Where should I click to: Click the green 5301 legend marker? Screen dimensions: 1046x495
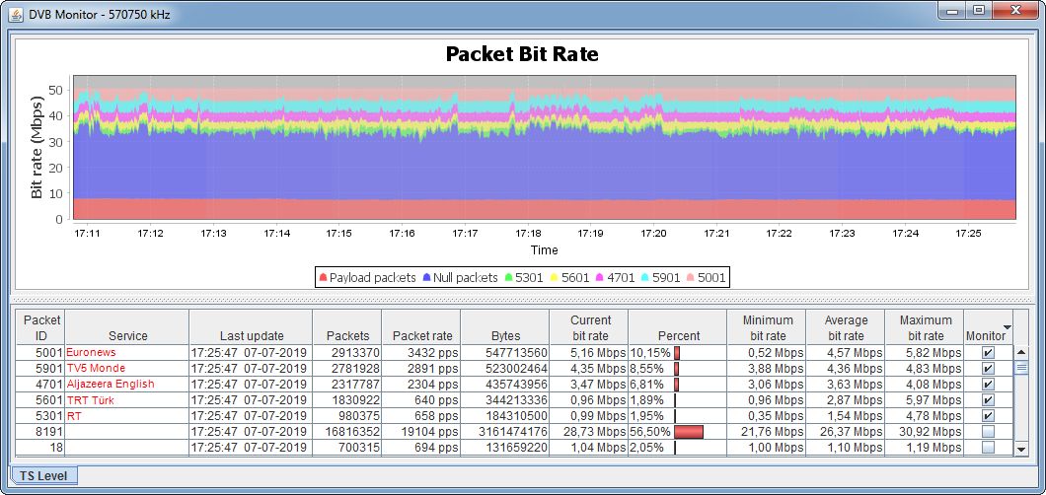(x=508, y=278)
